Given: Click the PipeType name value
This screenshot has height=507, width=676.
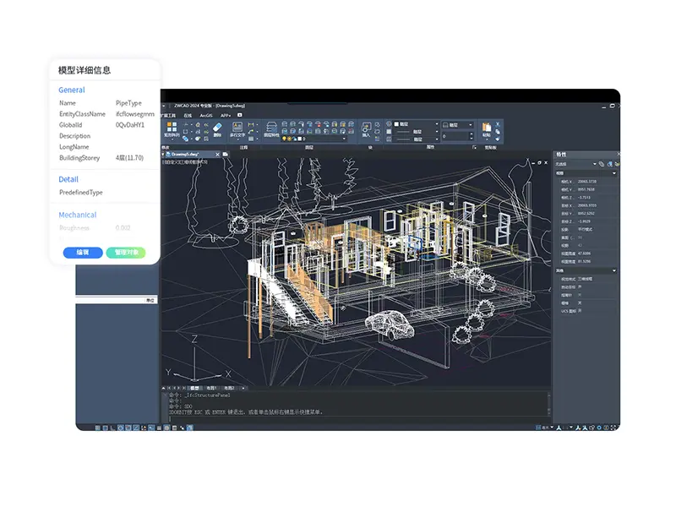Looking at the screenshot, I should [128, 103].
